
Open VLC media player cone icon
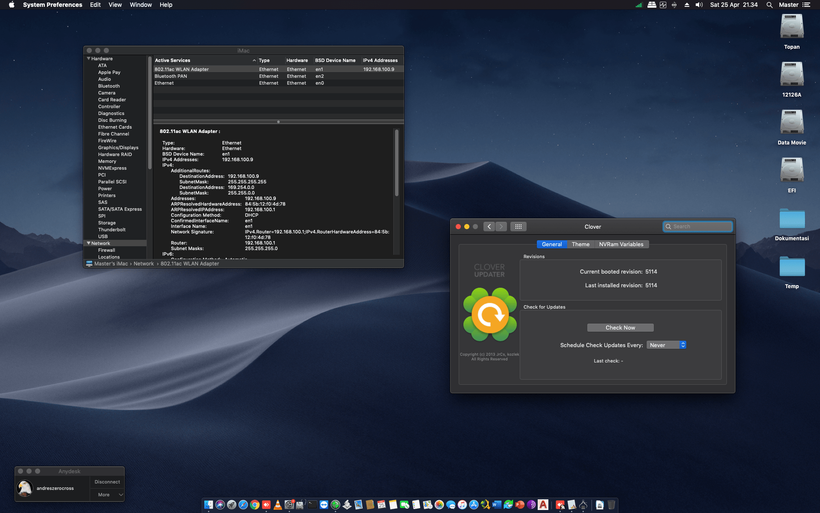coord(278,505)
